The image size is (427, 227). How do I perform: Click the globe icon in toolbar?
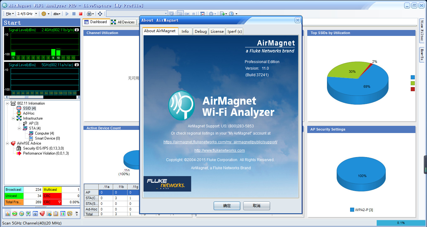tap(212, 14)
